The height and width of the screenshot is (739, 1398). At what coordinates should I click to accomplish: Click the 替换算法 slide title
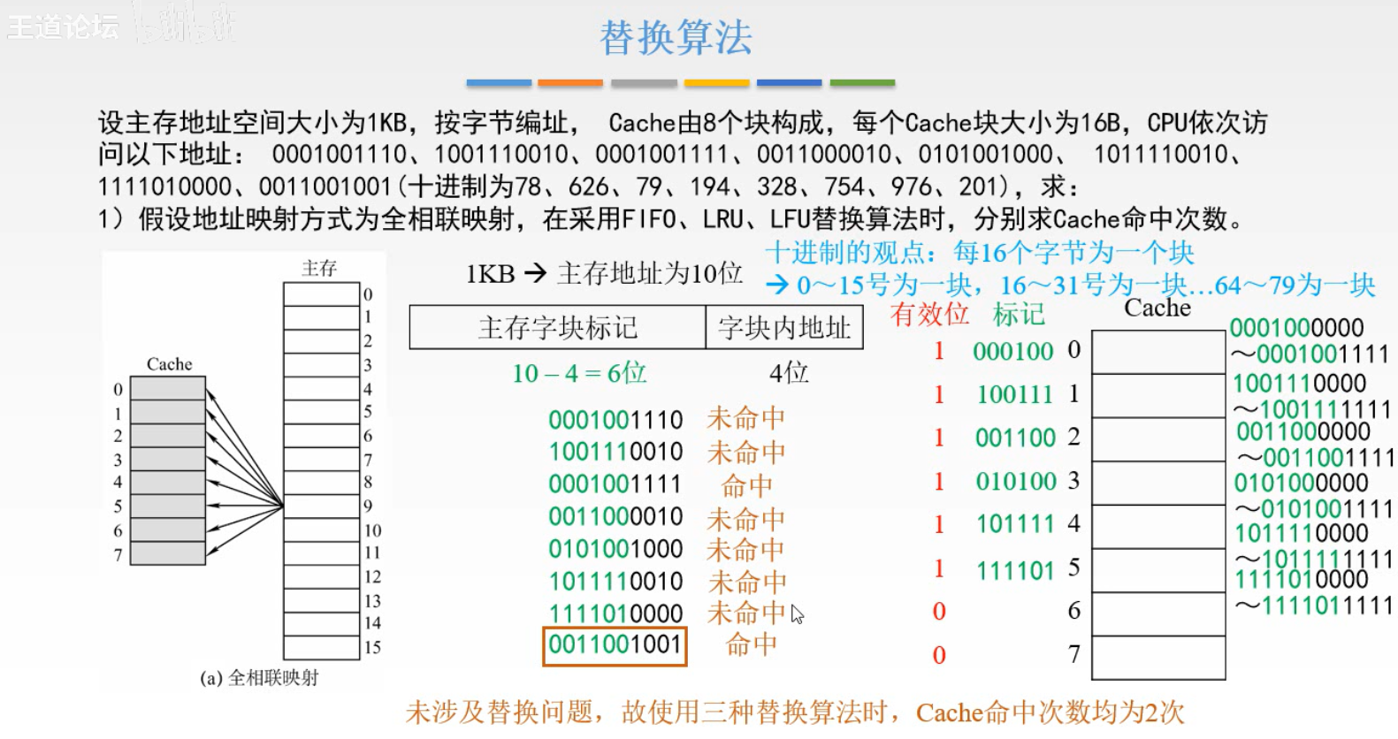[676, 39]
